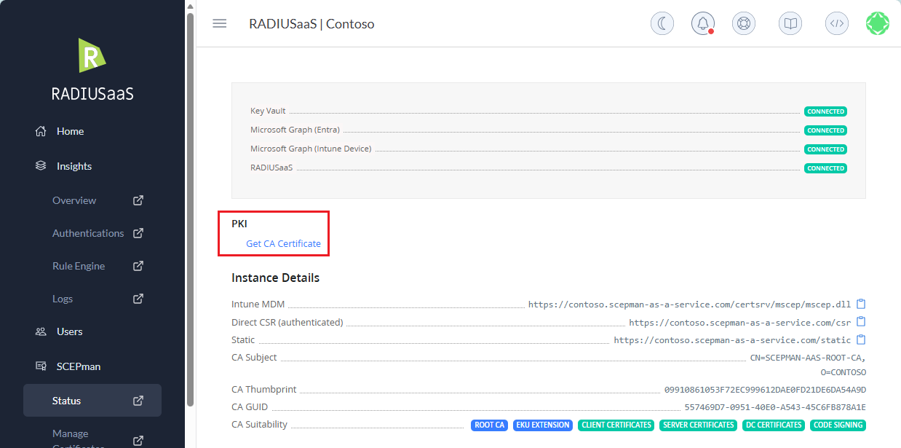Image resolution: width=901 pixels, height=448 pixels.
Task: Copy the Static endpoint URL
Action: pyautogui.click(x=861, y=339)
